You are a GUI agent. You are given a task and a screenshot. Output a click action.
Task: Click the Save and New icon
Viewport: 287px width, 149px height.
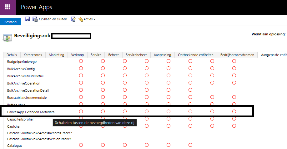(73, 19)
